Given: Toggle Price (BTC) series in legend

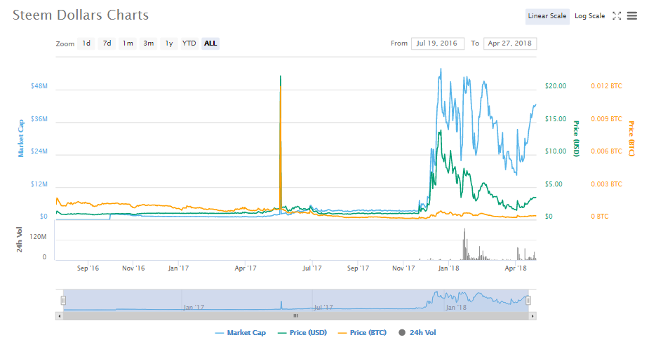Looking at the screenshot, I should coord(362,333).
